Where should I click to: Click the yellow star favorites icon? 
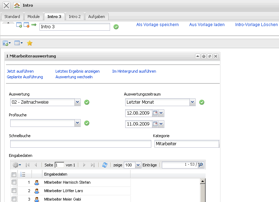pos(30,43)
